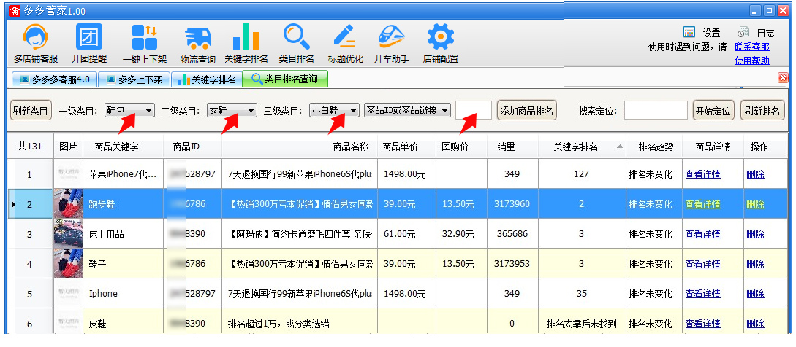
Task: Click the 商品ID column header
Action: pyautogui.click(x=193, y=147)
